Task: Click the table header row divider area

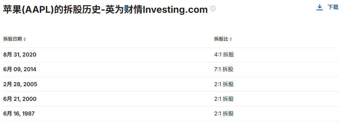Action: click(171, 47)
